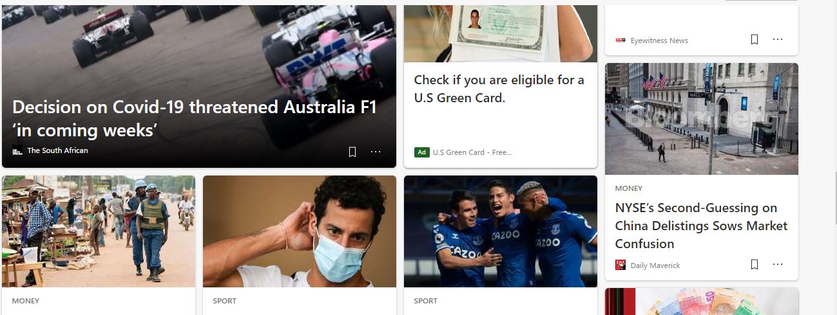Open the MONEY label under street market photo
837x315 pixels.
point(26,301)
